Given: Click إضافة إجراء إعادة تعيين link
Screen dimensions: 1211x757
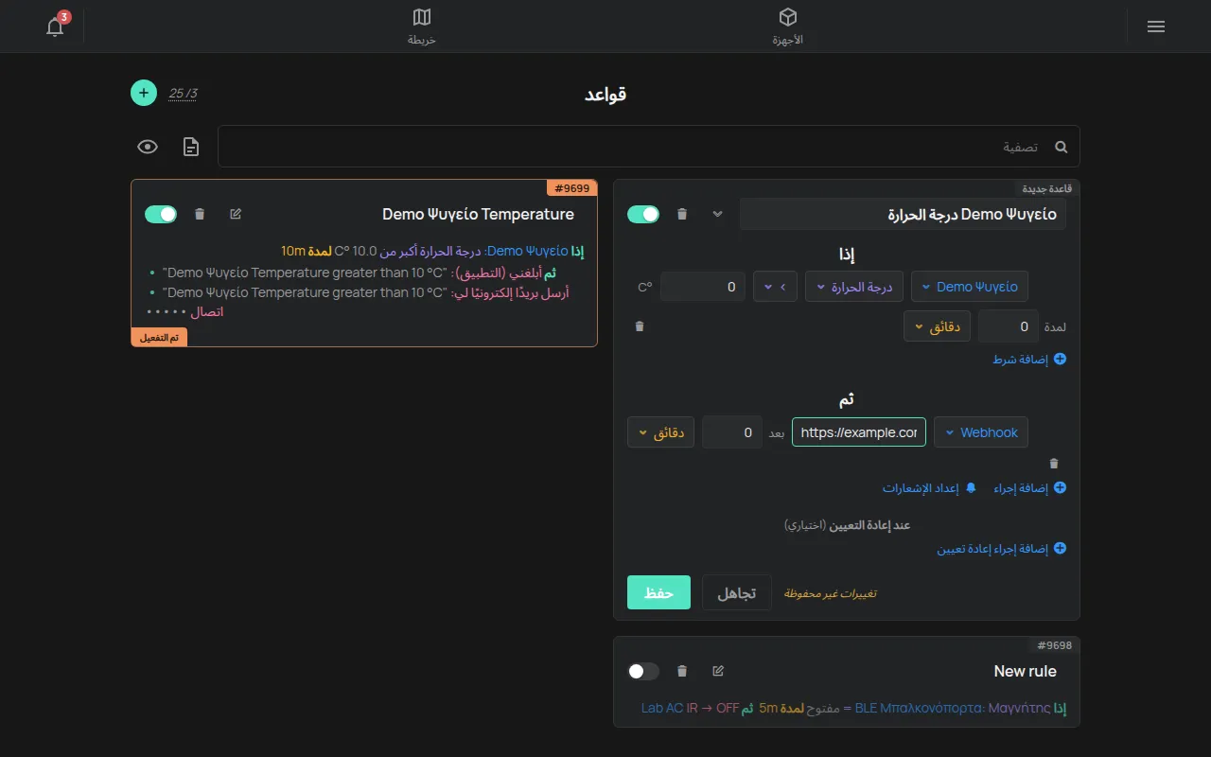Looking at the screenshot, I should [x=1002, y=549].
